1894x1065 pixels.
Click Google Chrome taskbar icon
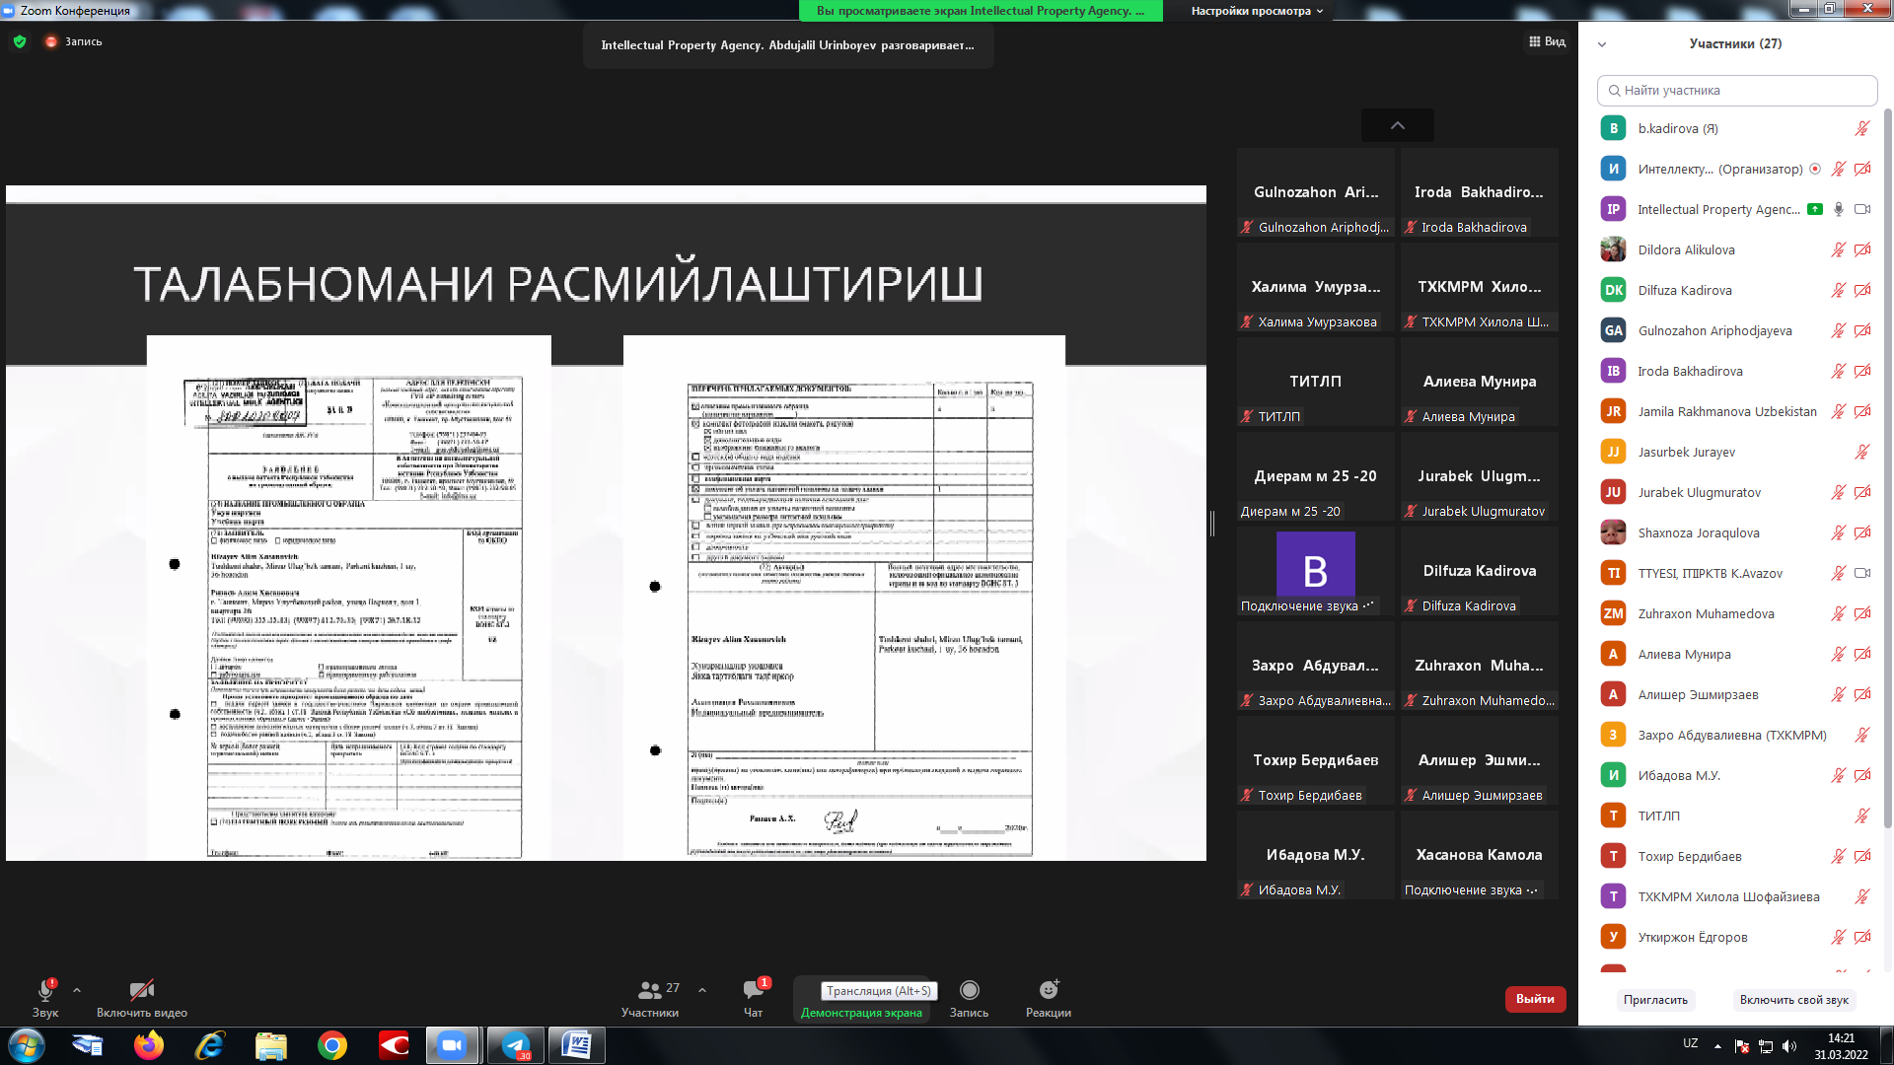click(332, 1045)
